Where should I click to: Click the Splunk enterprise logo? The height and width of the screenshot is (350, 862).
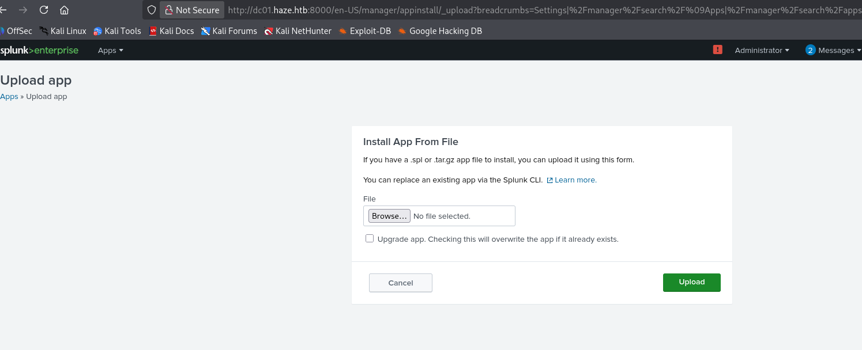click(39, 50)
